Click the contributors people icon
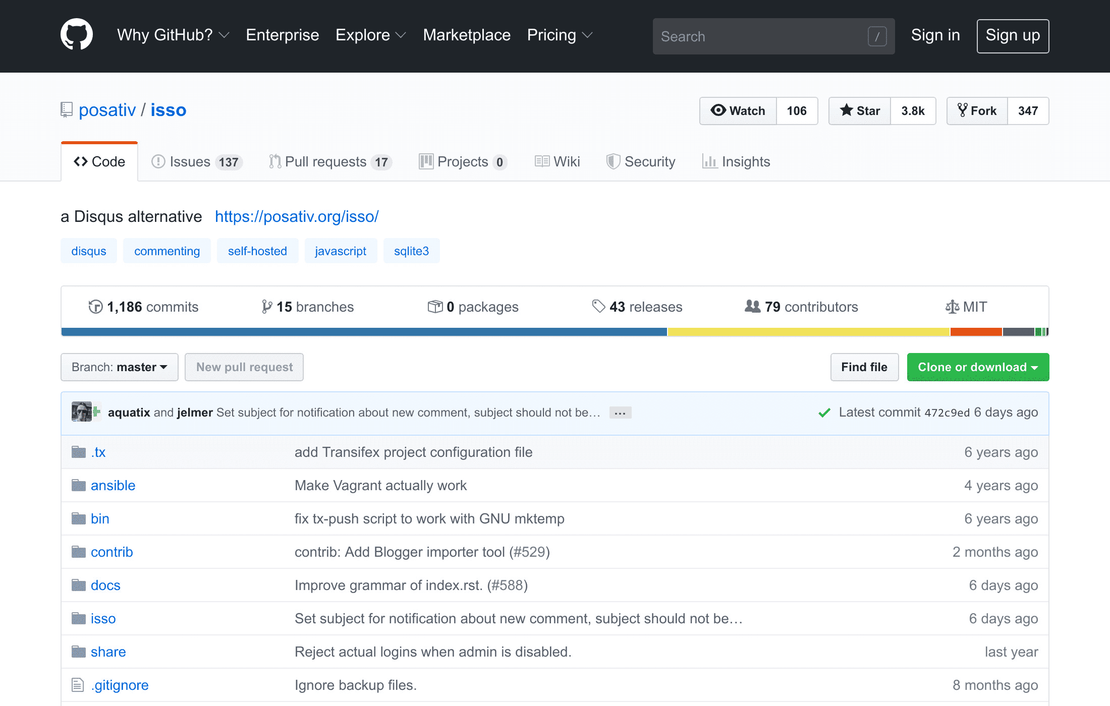Image resolution: width=1110 pixels, height=706 pixels. click(x=752, y=306)
